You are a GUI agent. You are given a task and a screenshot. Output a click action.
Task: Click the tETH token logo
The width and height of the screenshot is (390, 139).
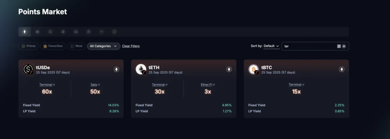tap(141, 69)
